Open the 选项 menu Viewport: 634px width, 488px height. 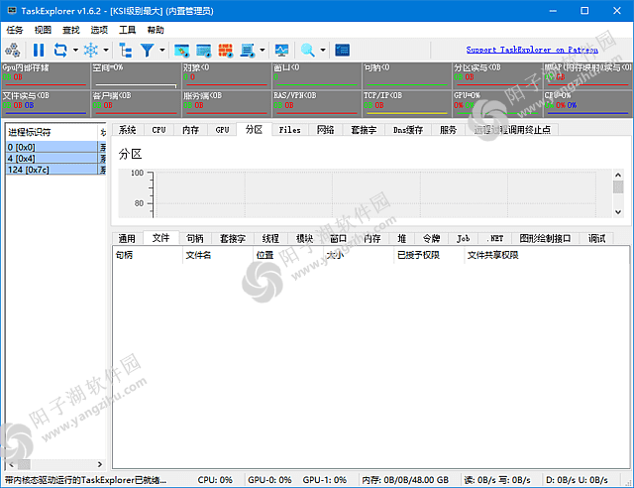coord(99,30)
